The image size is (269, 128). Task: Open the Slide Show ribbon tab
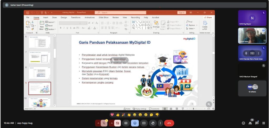coord(104,18)
